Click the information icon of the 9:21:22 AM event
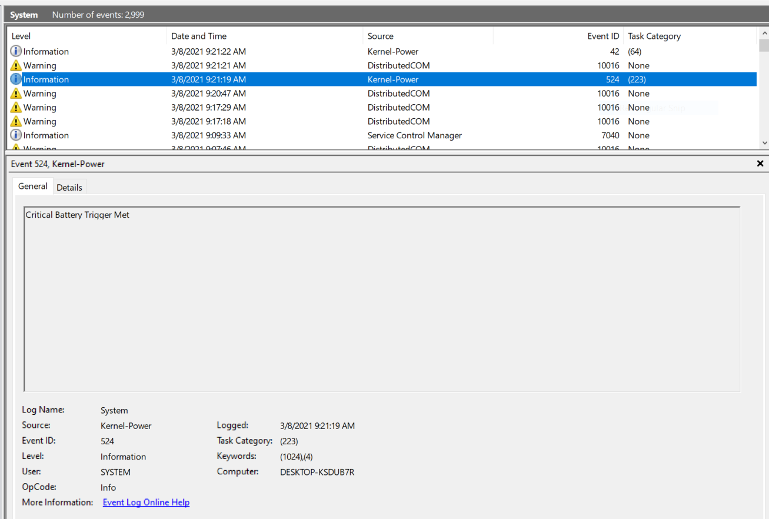This screenshot has width=769, height=519. 16,51
